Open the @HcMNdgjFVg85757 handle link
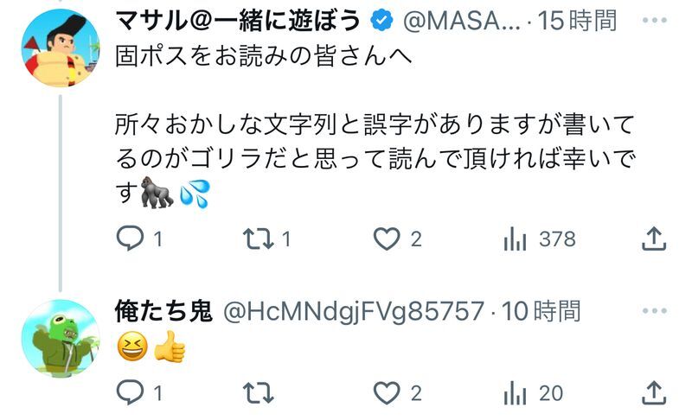This screenshot has height=420, width=692. point(354,311)
